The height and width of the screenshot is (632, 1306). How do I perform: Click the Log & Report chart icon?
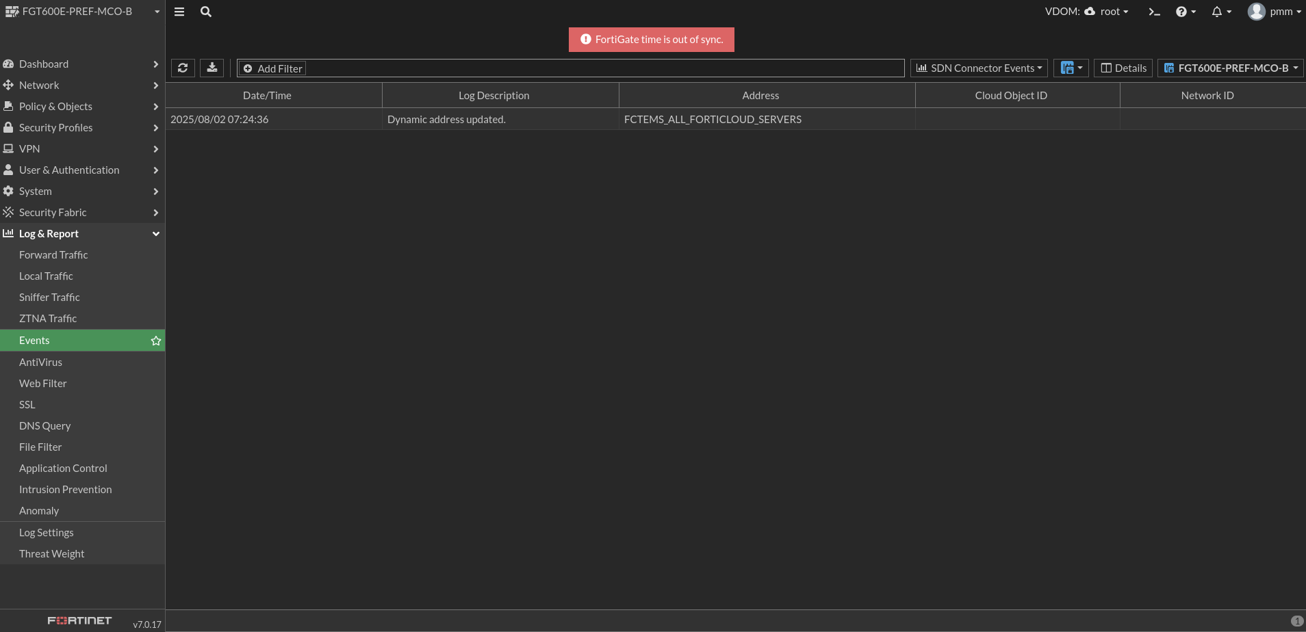8,233
